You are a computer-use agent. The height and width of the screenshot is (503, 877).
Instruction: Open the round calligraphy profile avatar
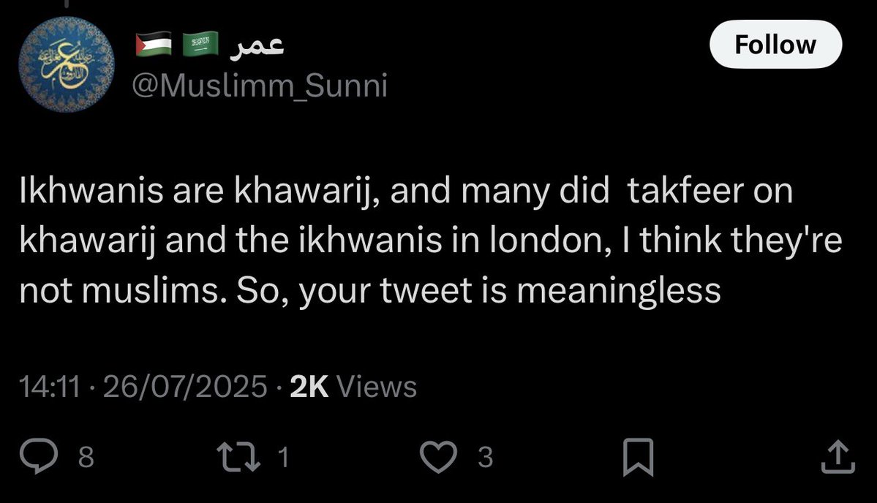[67, 64]
